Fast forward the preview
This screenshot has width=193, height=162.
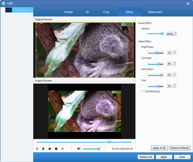(50, 149)
